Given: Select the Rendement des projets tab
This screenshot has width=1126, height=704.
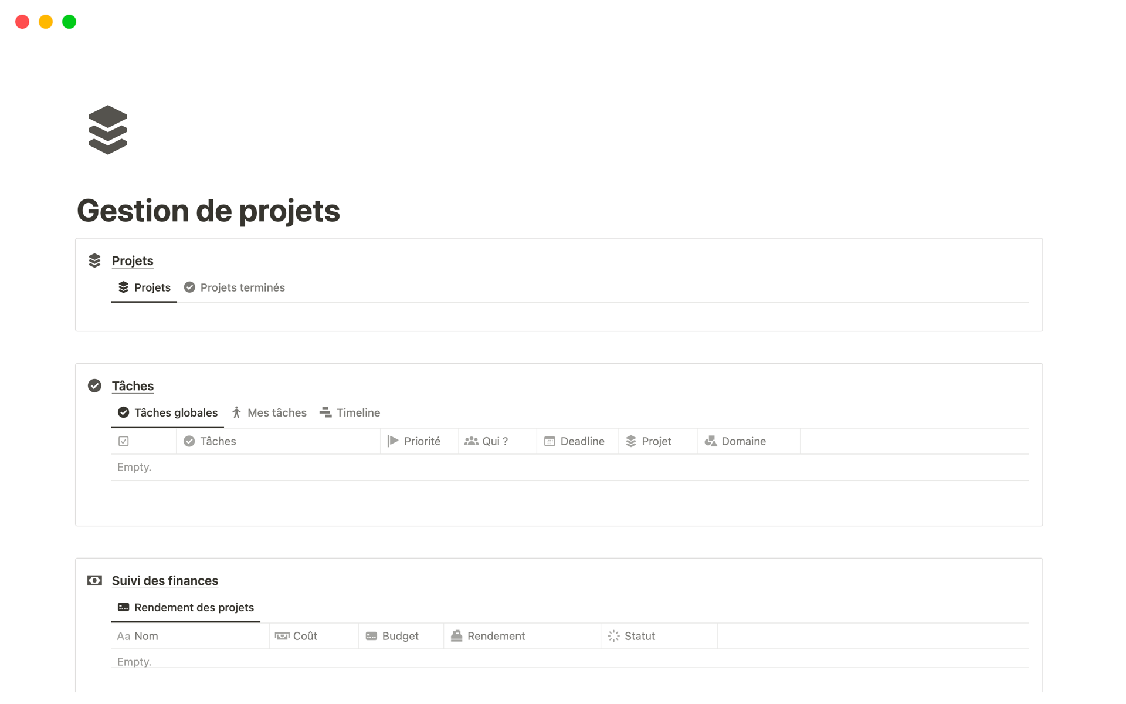Looking at the screenshot, I should (186, 607).
